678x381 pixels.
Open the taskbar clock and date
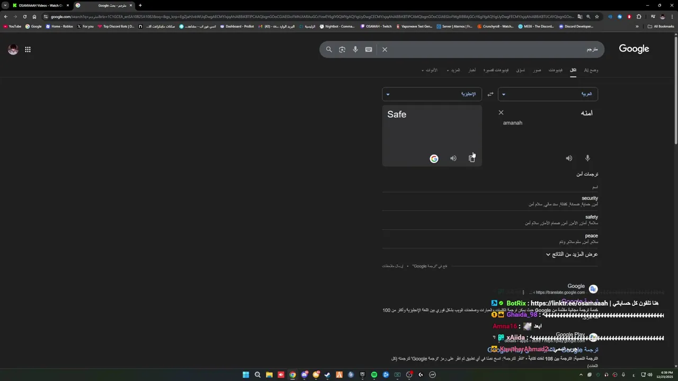pos(664,375)
